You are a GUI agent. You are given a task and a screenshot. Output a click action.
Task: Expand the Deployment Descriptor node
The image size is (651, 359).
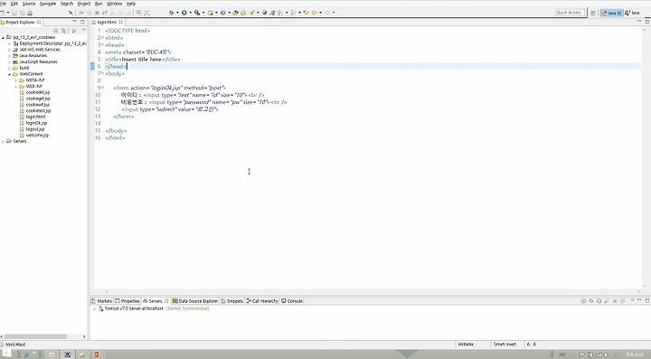click(x=10, y=43)
